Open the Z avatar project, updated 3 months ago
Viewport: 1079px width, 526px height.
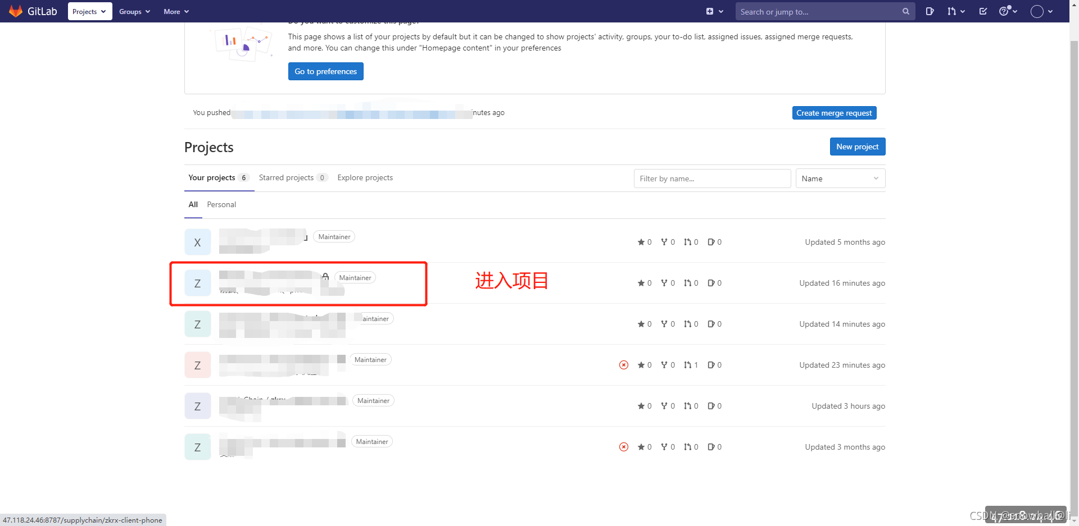[198, 447]
